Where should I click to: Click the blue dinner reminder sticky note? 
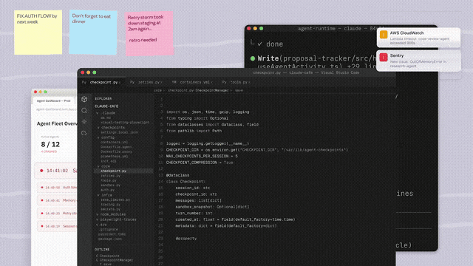point(93,32)
